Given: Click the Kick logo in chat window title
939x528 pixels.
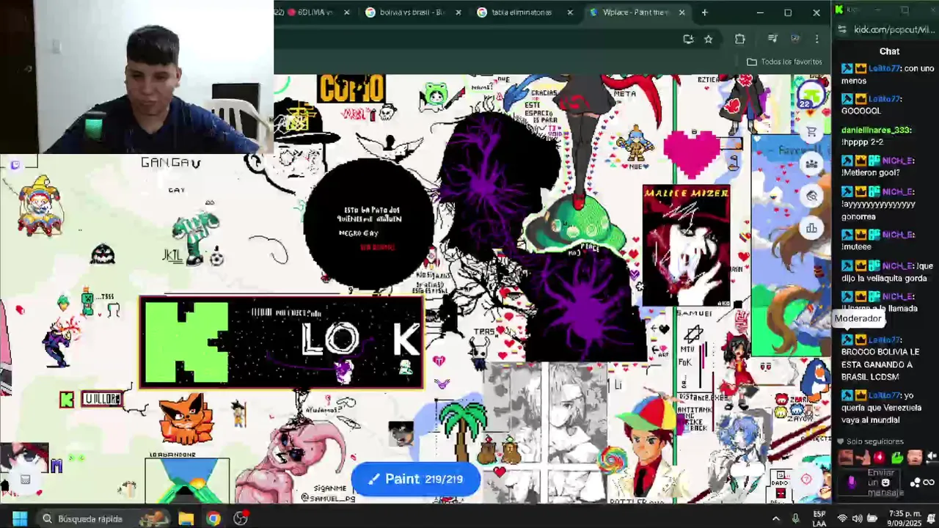Looking at the screenshot, I should pos(838,10).
